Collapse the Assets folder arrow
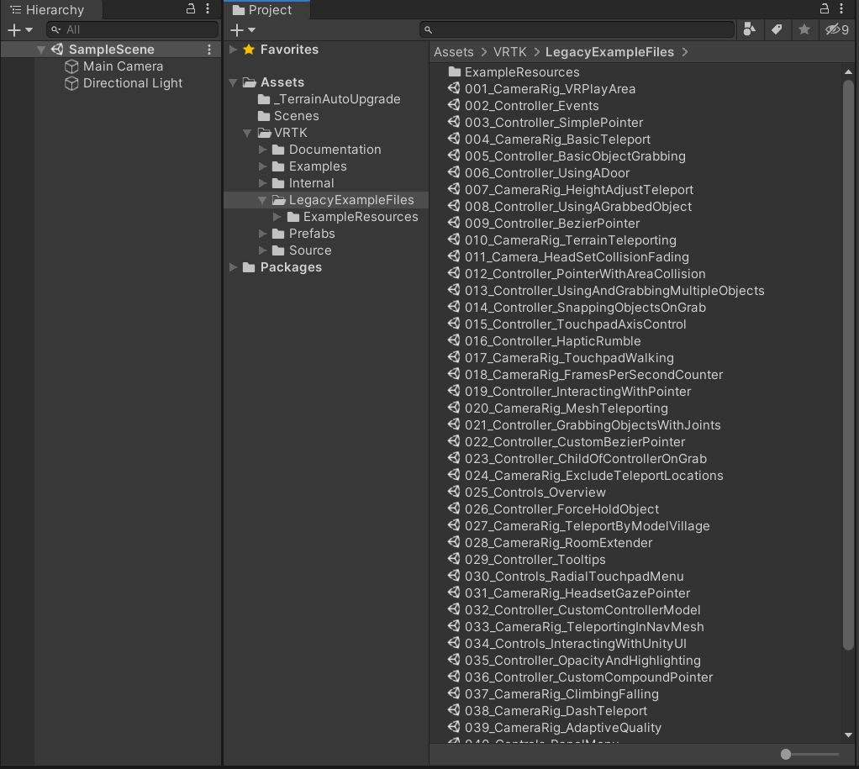This screenshot has height=769, width=859. pyautogui.click(x=233, y=82)
